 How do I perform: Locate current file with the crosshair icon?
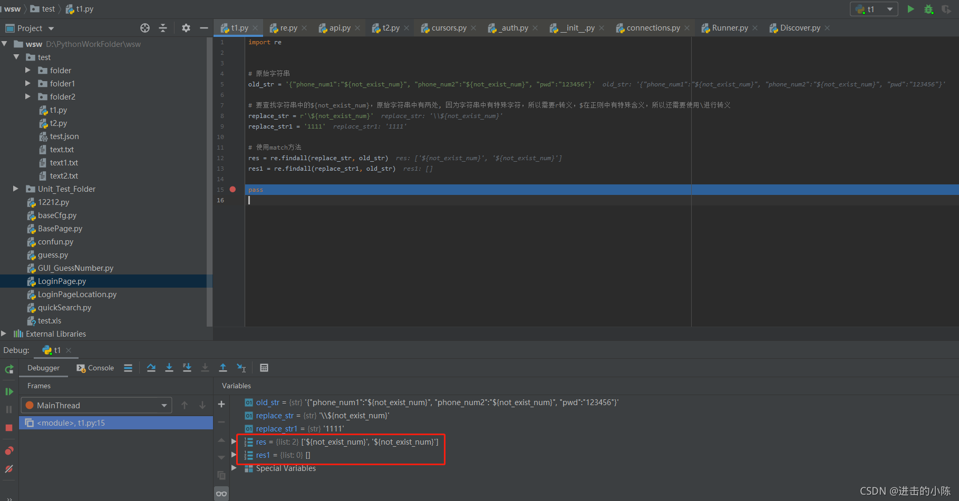[x=145, y=28]
